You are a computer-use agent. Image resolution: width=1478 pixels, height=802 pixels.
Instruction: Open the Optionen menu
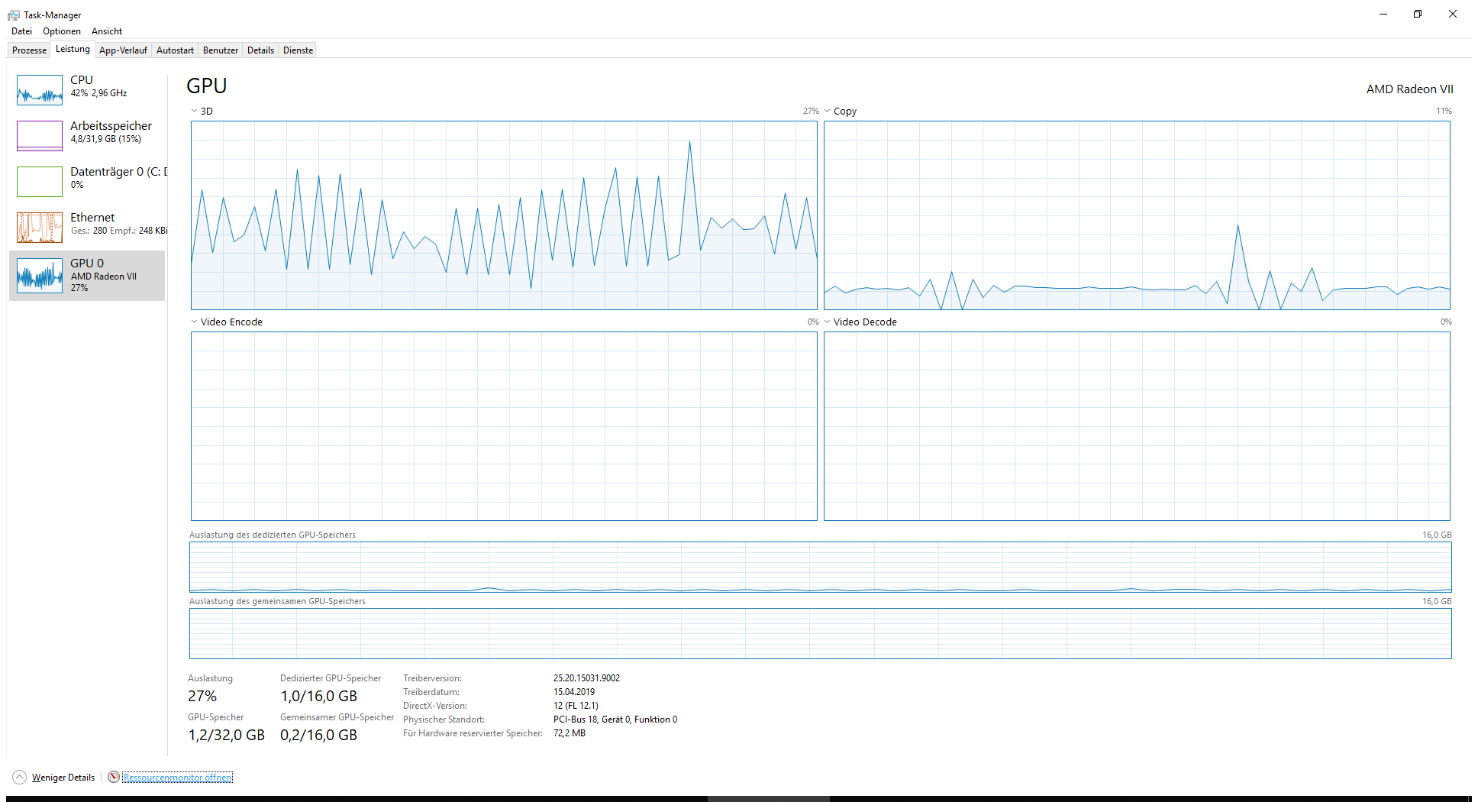pos(61,31)
